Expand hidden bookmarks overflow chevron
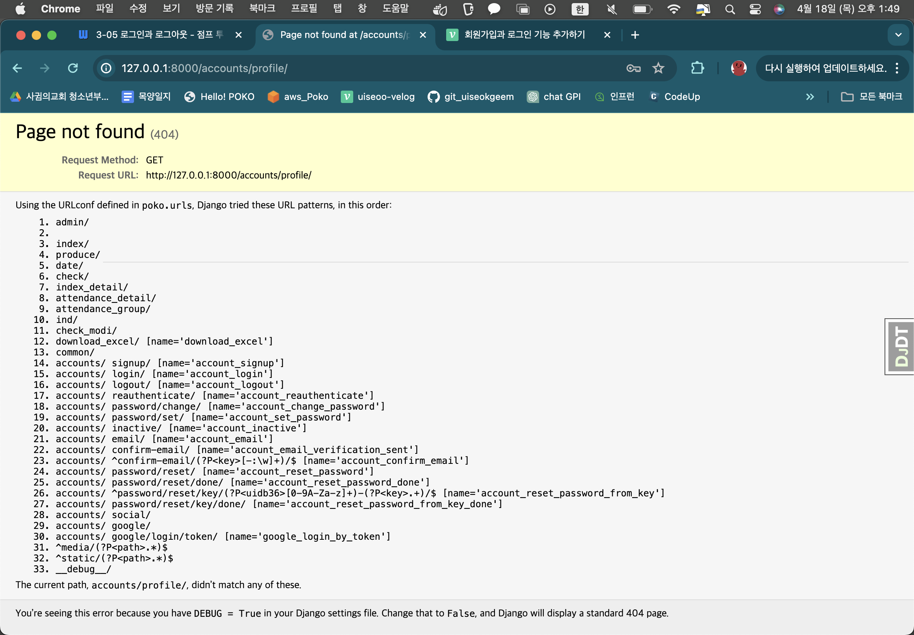The height and width of the screenshot is (635, 914). [x=810, y=97]
